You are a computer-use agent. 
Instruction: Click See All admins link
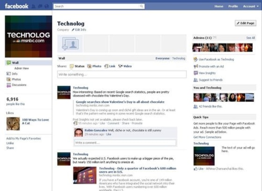click(250, 38)
